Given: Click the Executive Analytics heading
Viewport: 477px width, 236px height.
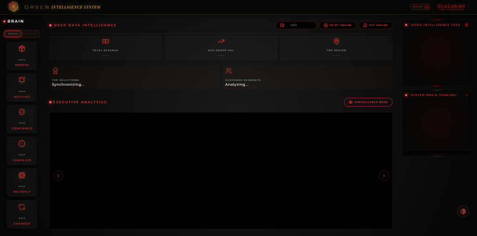Looking at the screenshot, I should [x=80, y=102].
